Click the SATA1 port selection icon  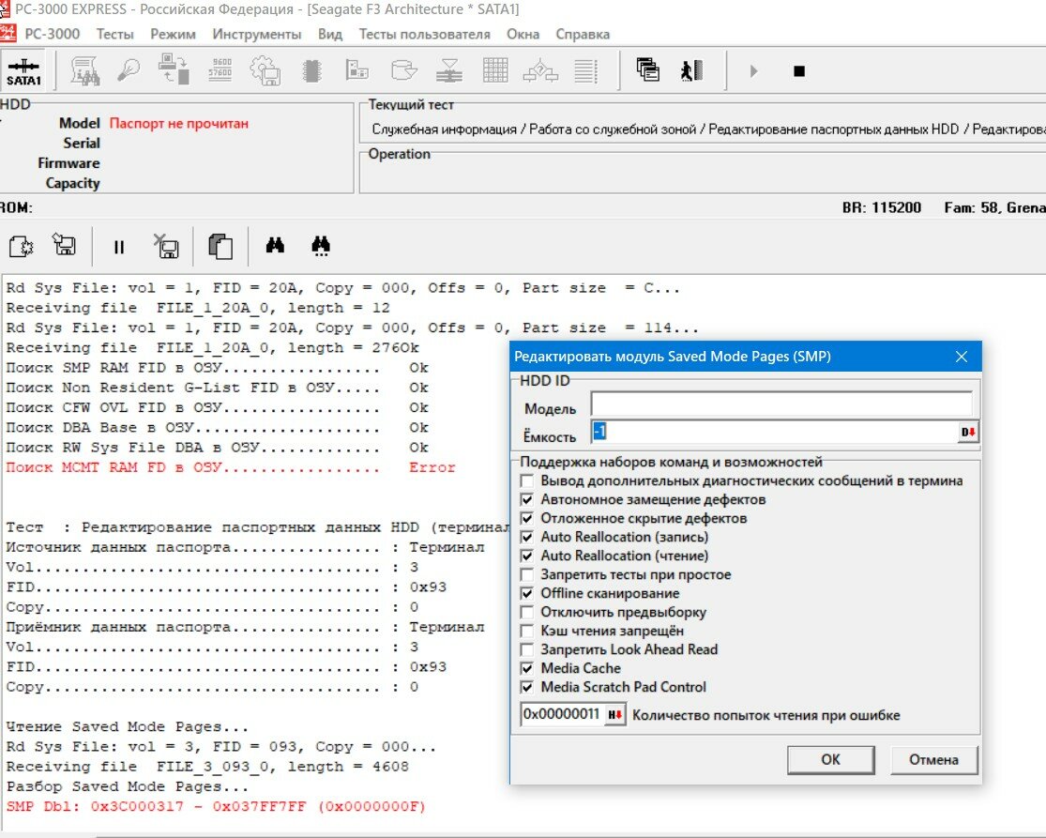(x=23, y=70)
